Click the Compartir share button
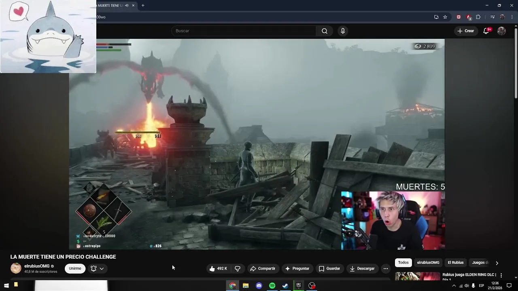The width and height of the screenshot is (518, 291). pyautogui.click(x=263, y=268)
